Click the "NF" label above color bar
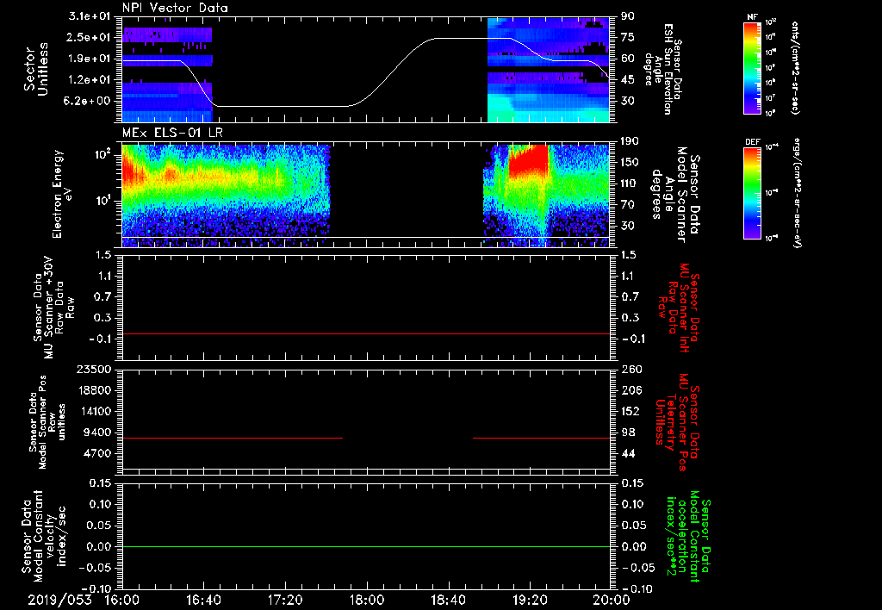The width and height of the screenshot is (882, 610). pos(752,17)
